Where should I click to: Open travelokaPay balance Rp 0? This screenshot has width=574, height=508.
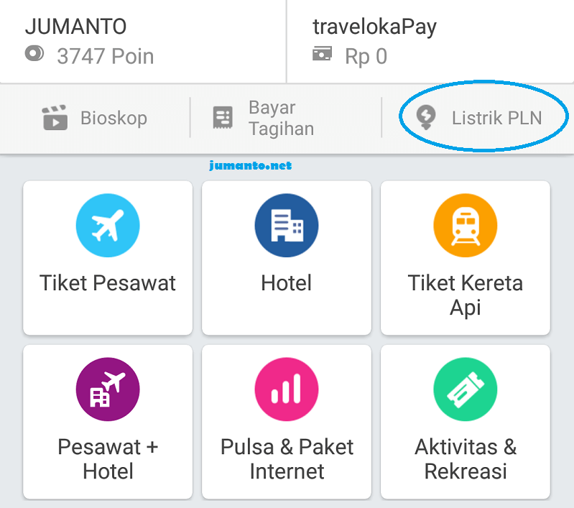(366, 56)
